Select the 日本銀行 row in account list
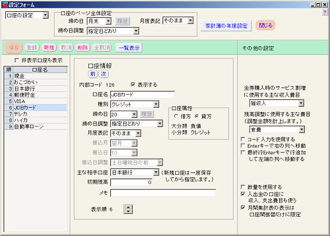 pyautogui.click(x=36, y=89)
